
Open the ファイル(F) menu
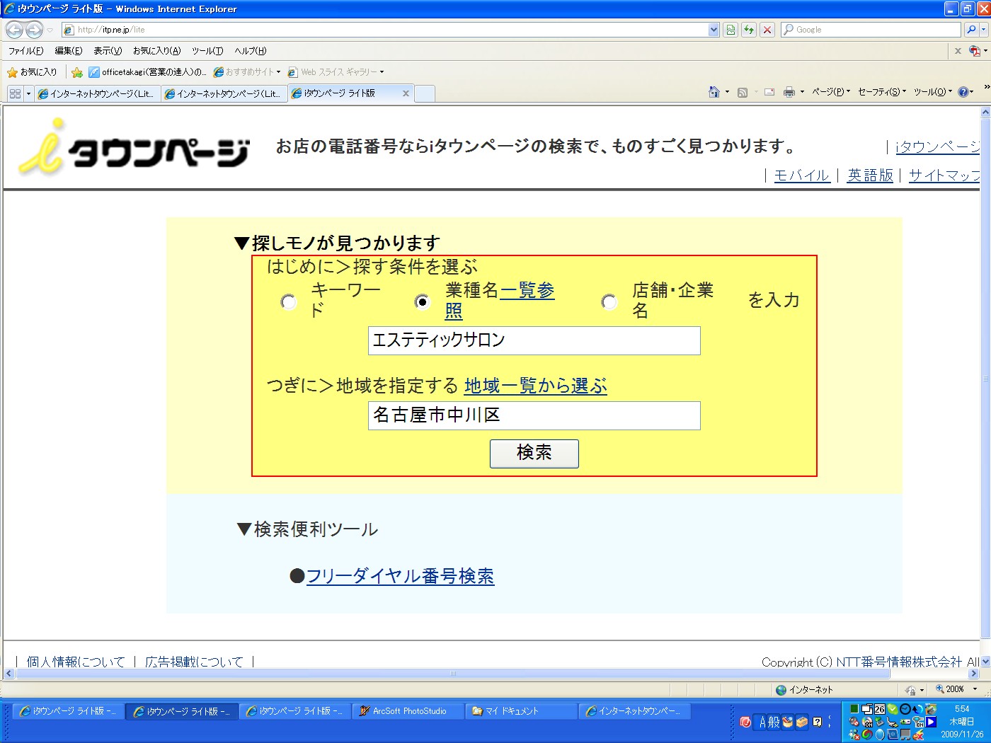(x=25, y=51)
